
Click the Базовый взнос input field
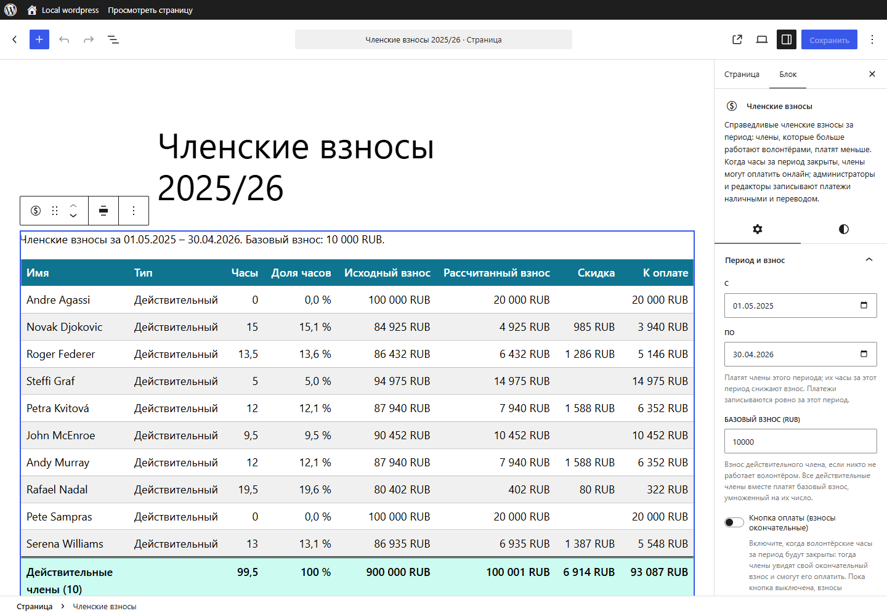tap(801, 442)
